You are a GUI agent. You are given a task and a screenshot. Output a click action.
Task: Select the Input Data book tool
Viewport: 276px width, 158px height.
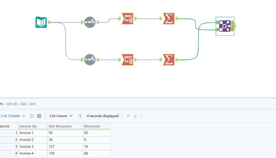pyautogui.click(x=41, y=22)
